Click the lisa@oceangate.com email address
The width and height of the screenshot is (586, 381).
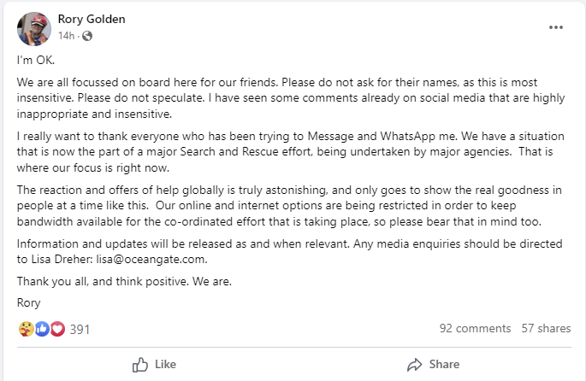pos(150,260)
